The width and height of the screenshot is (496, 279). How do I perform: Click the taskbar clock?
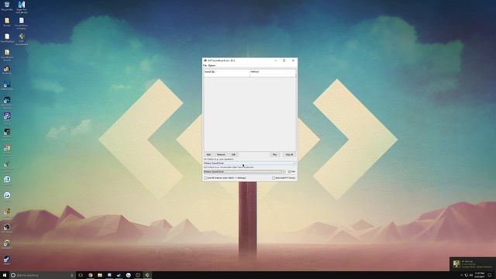tap(480, 275)
